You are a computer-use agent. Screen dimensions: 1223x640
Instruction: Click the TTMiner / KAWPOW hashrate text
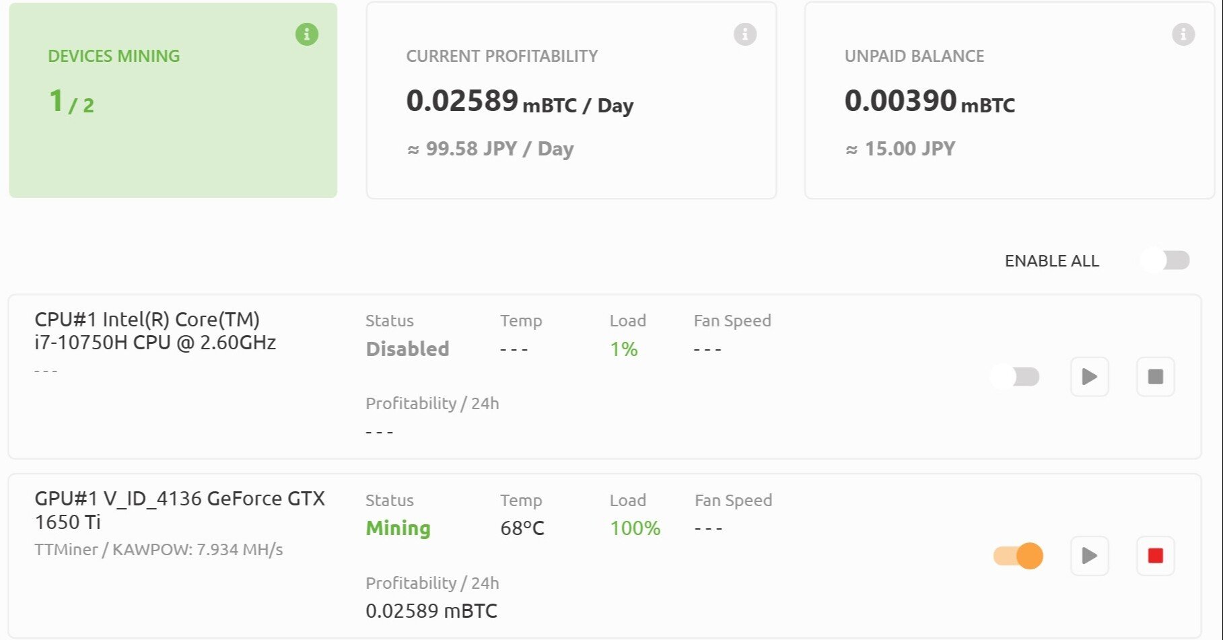[x=159, y=550]
